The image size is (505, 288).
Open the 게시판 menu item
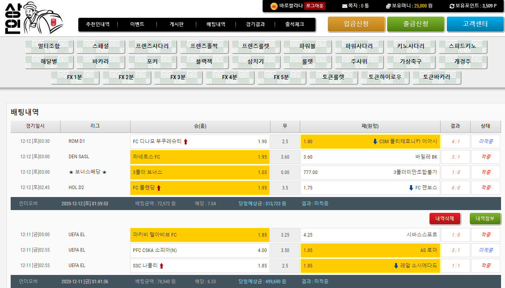pos(176,25)
